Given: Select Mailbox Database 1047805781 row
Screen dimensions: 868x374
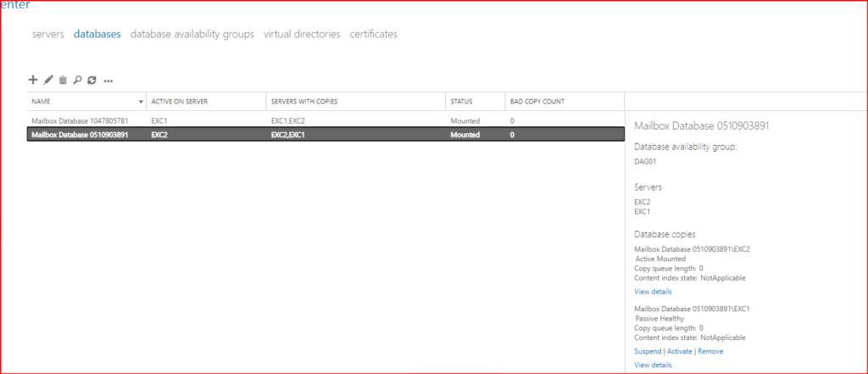Looking at the screenshot, I should (x=80, y=121).
